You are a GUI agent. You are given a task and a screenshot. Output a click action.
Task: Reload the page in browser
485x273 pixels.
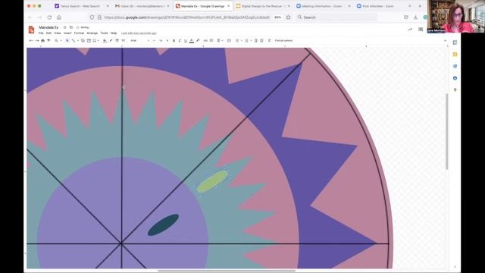point(49,17)
